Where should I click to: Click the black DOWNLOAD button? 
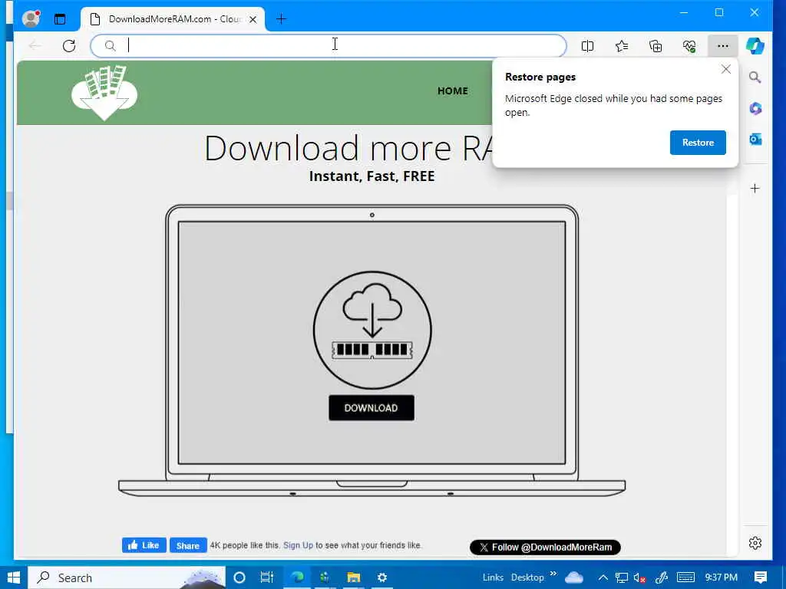tap(372, 408)
